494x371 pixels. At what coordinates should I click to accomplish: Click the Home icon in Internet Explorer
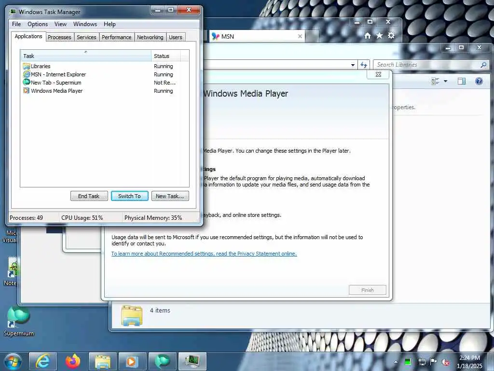tap(367, 35)
